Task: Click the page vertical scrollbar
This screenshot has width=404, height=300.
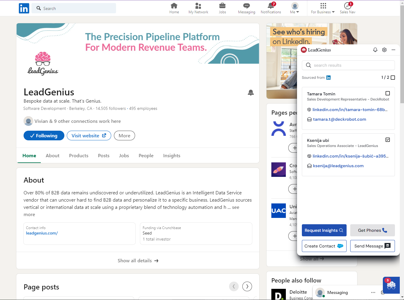Action: click(x=402, y=54)
